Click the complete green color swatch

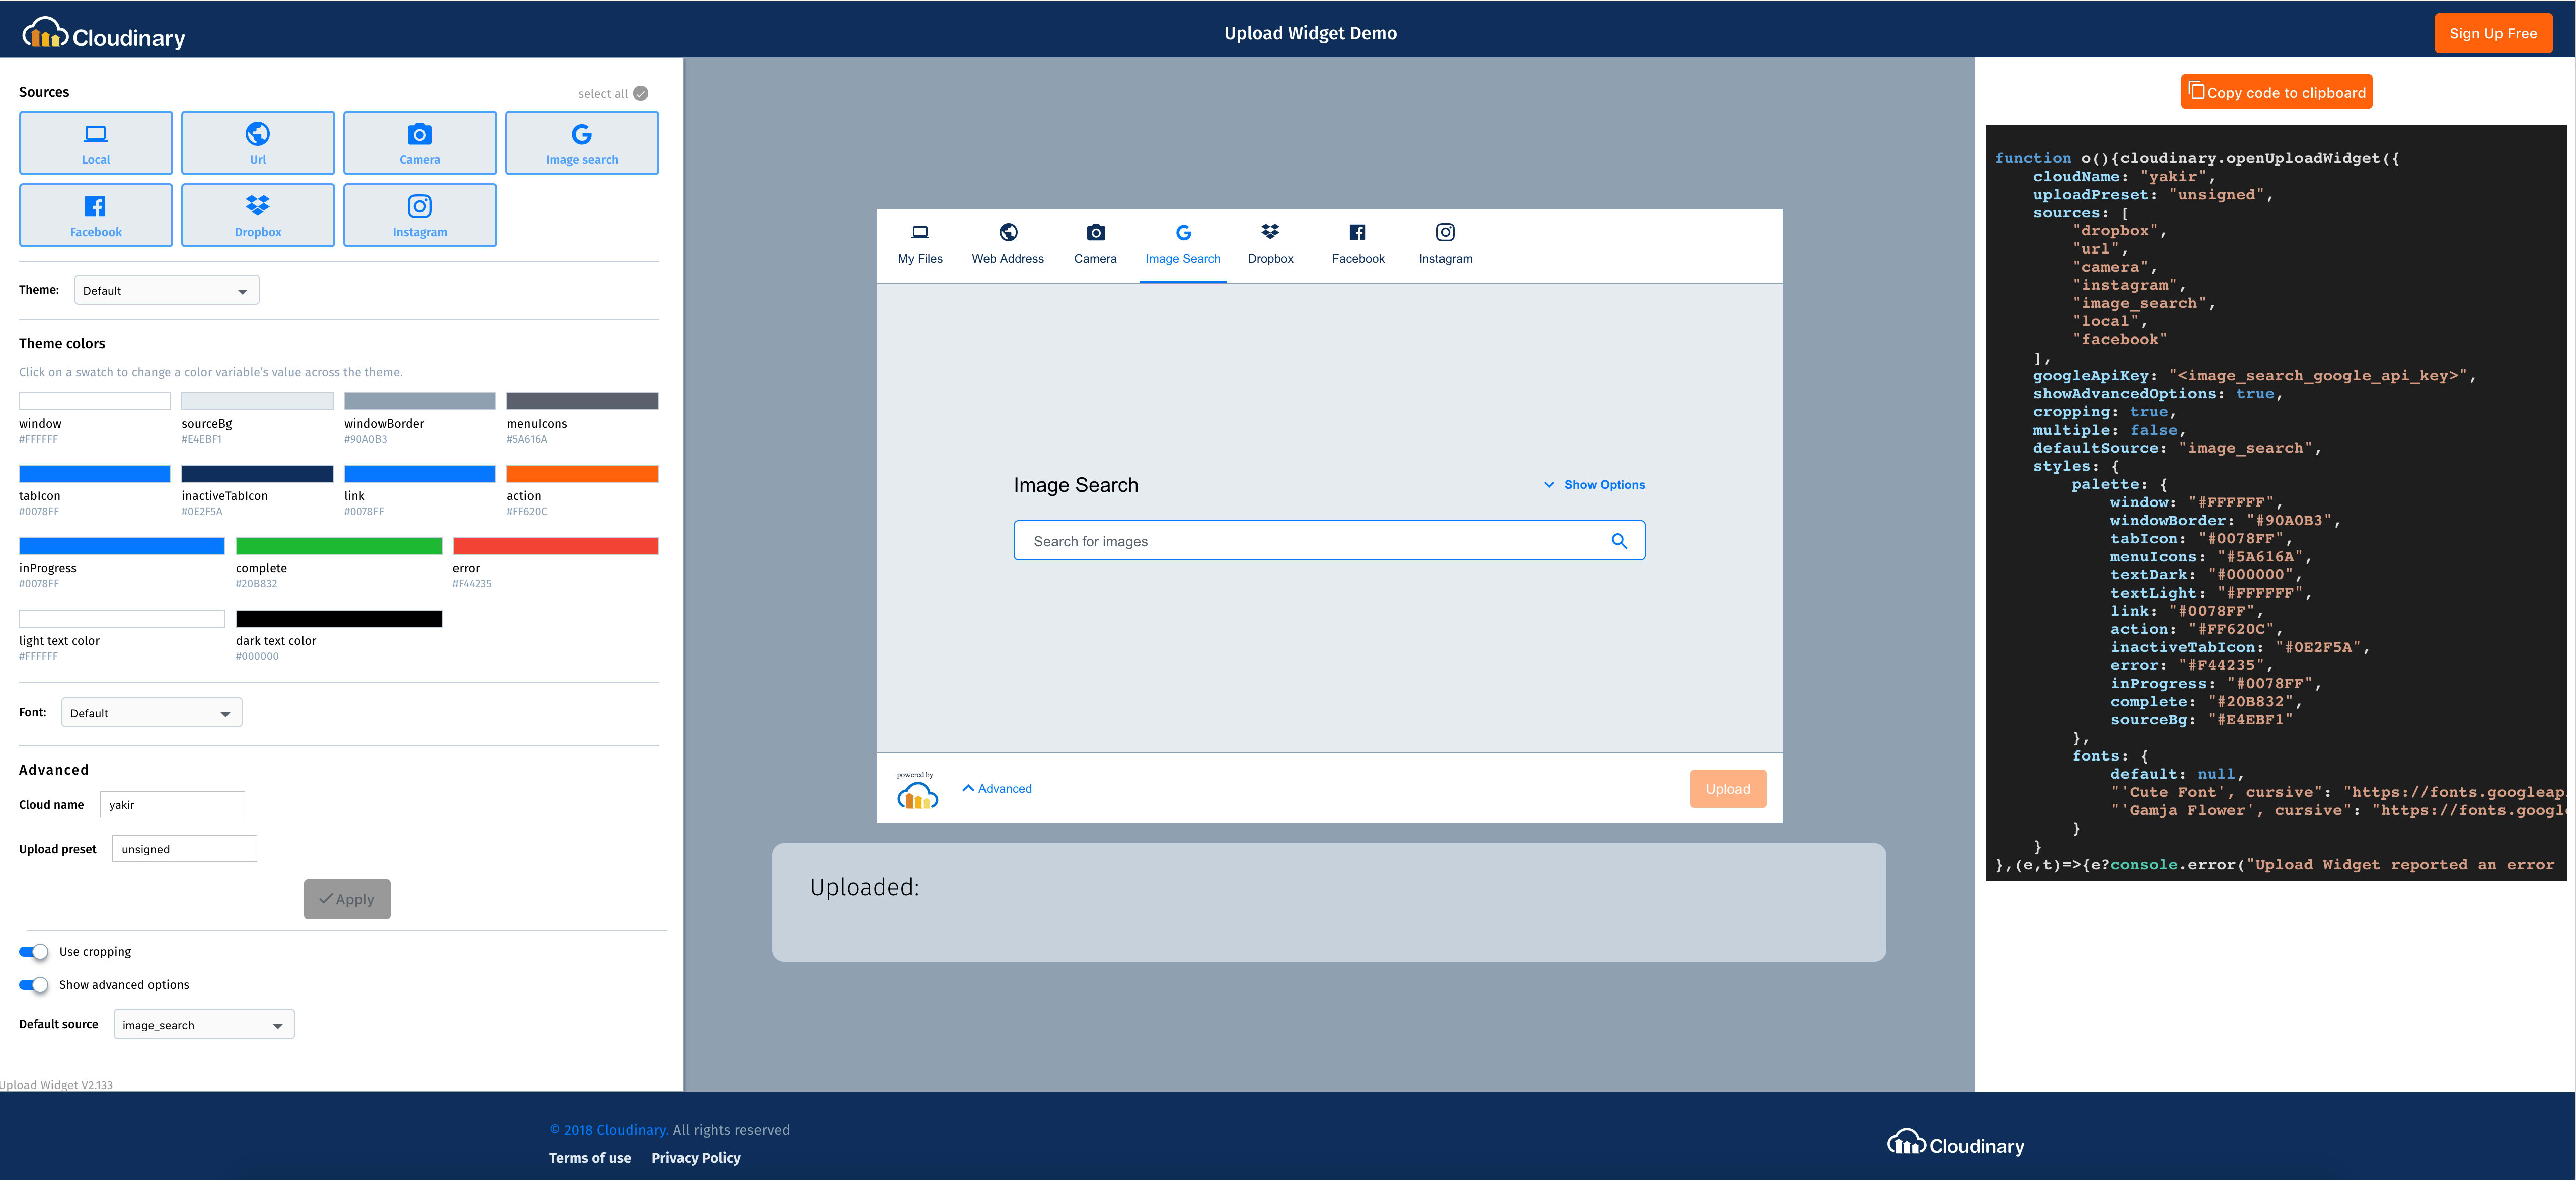click(x=339, y=547)
